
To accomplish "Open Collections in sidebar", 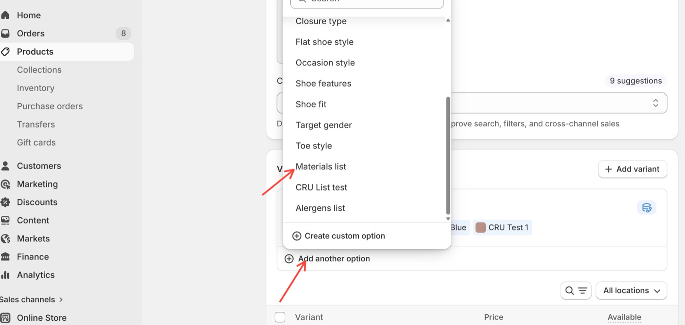I will click(x=39, y=70).
